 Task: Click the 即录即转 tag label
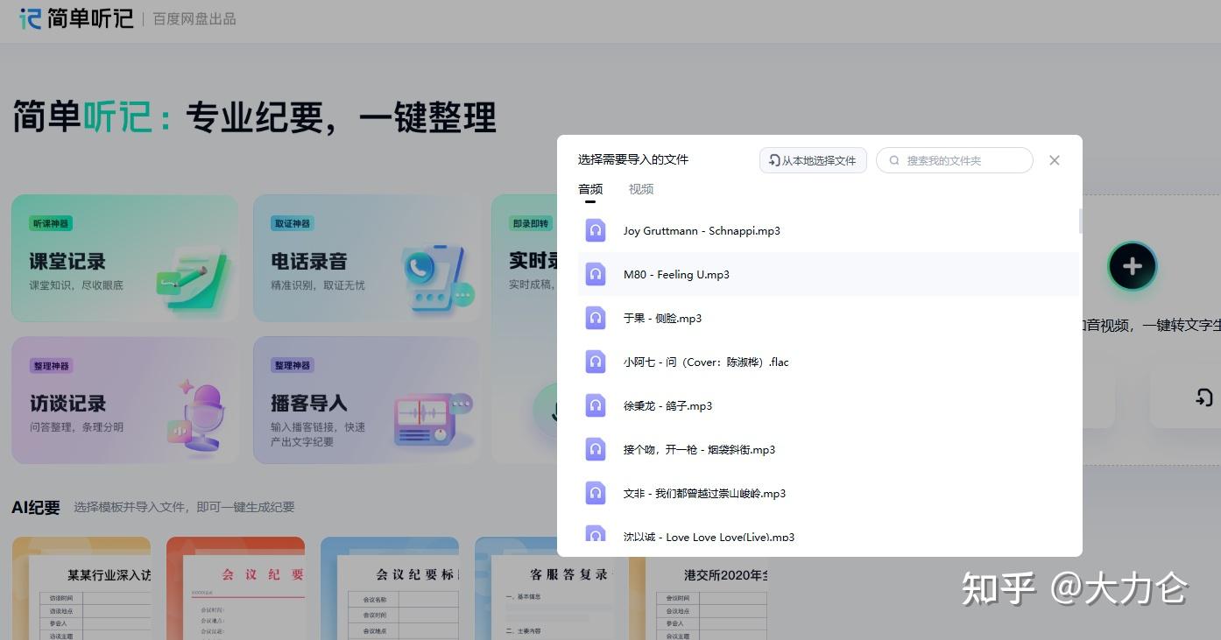pos(531,223)
